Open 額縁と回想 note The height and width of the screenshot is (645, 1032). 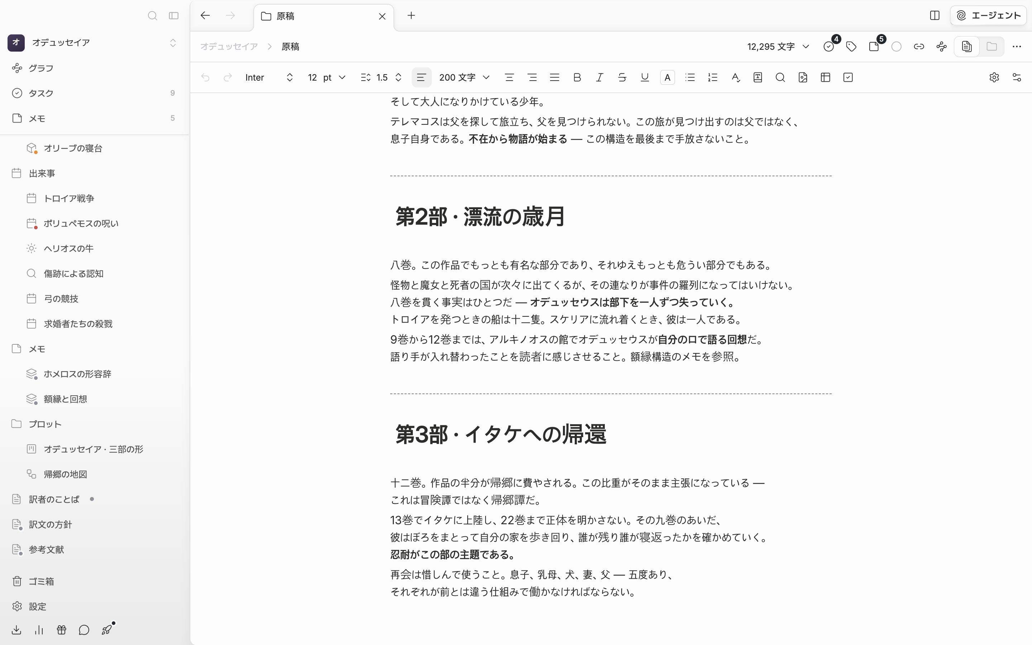point(94,399)
